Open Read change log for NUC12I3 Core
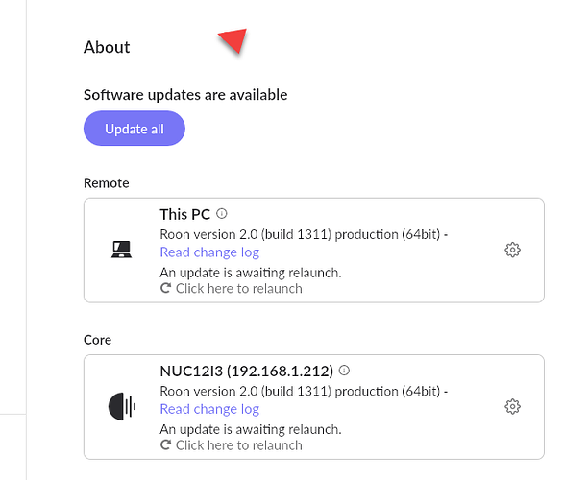 coord(209,409)
